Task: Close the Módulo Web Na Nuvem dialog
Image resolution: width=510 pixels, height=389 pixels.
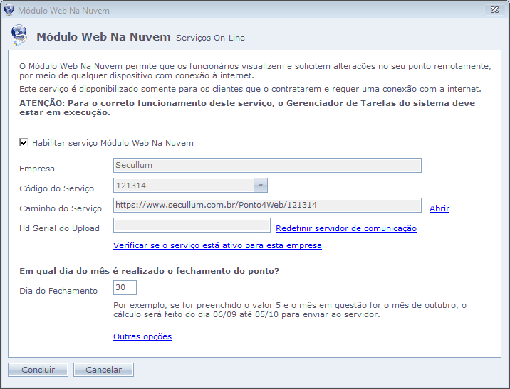Action: 494,11
